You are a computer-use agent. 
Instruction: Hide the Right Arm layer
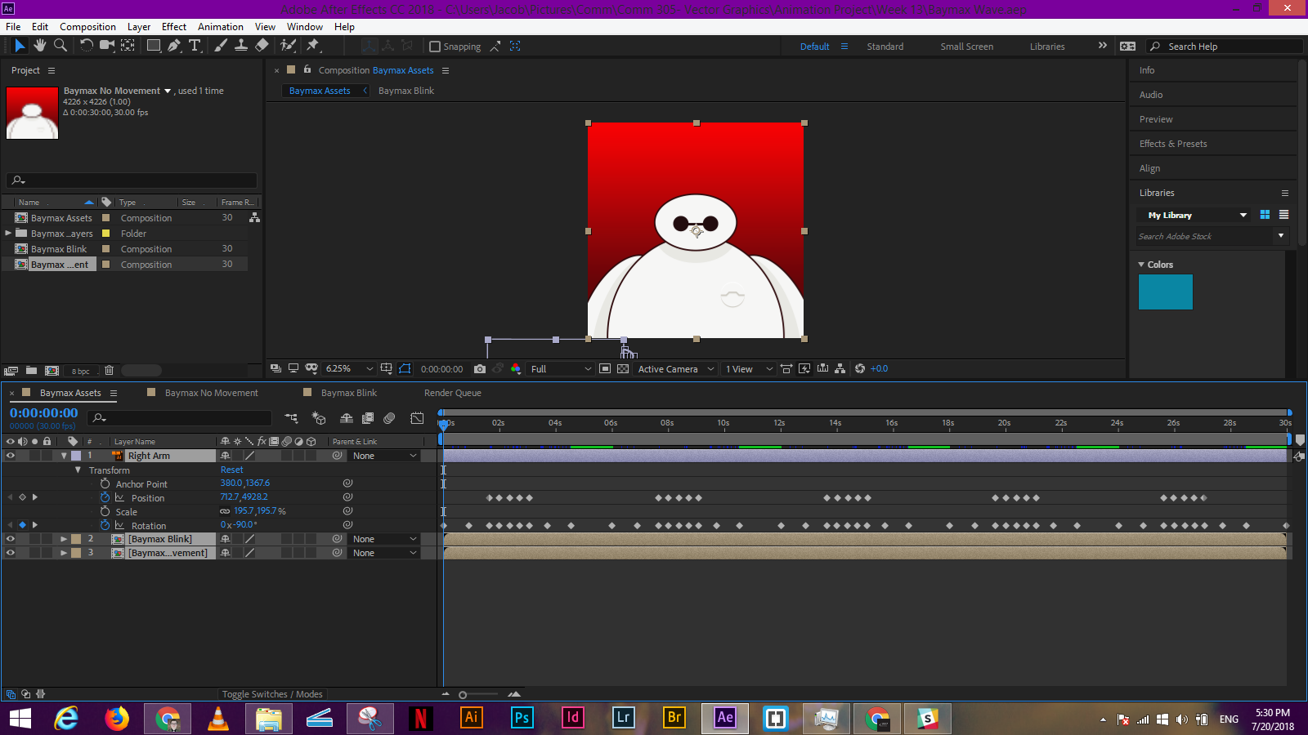coord(11,456)
